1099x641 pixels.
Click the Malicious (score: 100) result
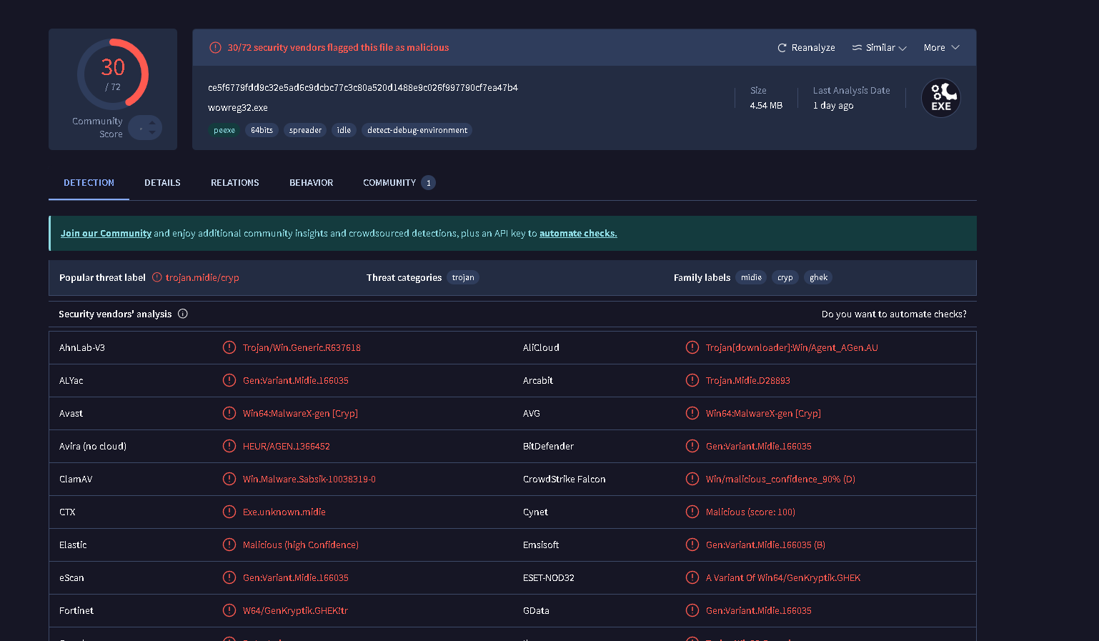(750, 512)
